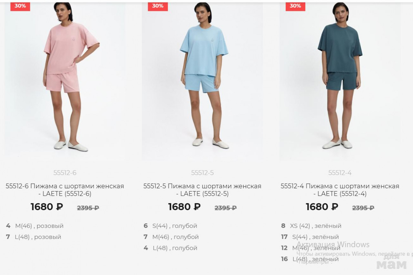The height and width of the screenshot is (275, 413).
Task: Select size L(48) розовый
Action: pos(34,237)
